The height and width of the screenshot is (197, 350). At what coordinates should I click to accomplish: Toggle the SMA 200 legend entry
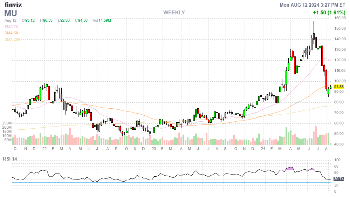(x=12, y=39)
